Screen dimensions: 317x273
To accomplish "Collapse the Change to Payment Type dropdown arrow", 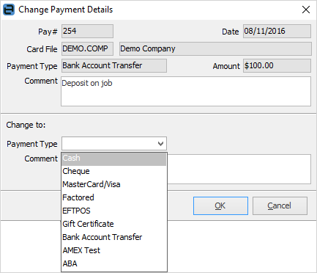I will point(160,144).
